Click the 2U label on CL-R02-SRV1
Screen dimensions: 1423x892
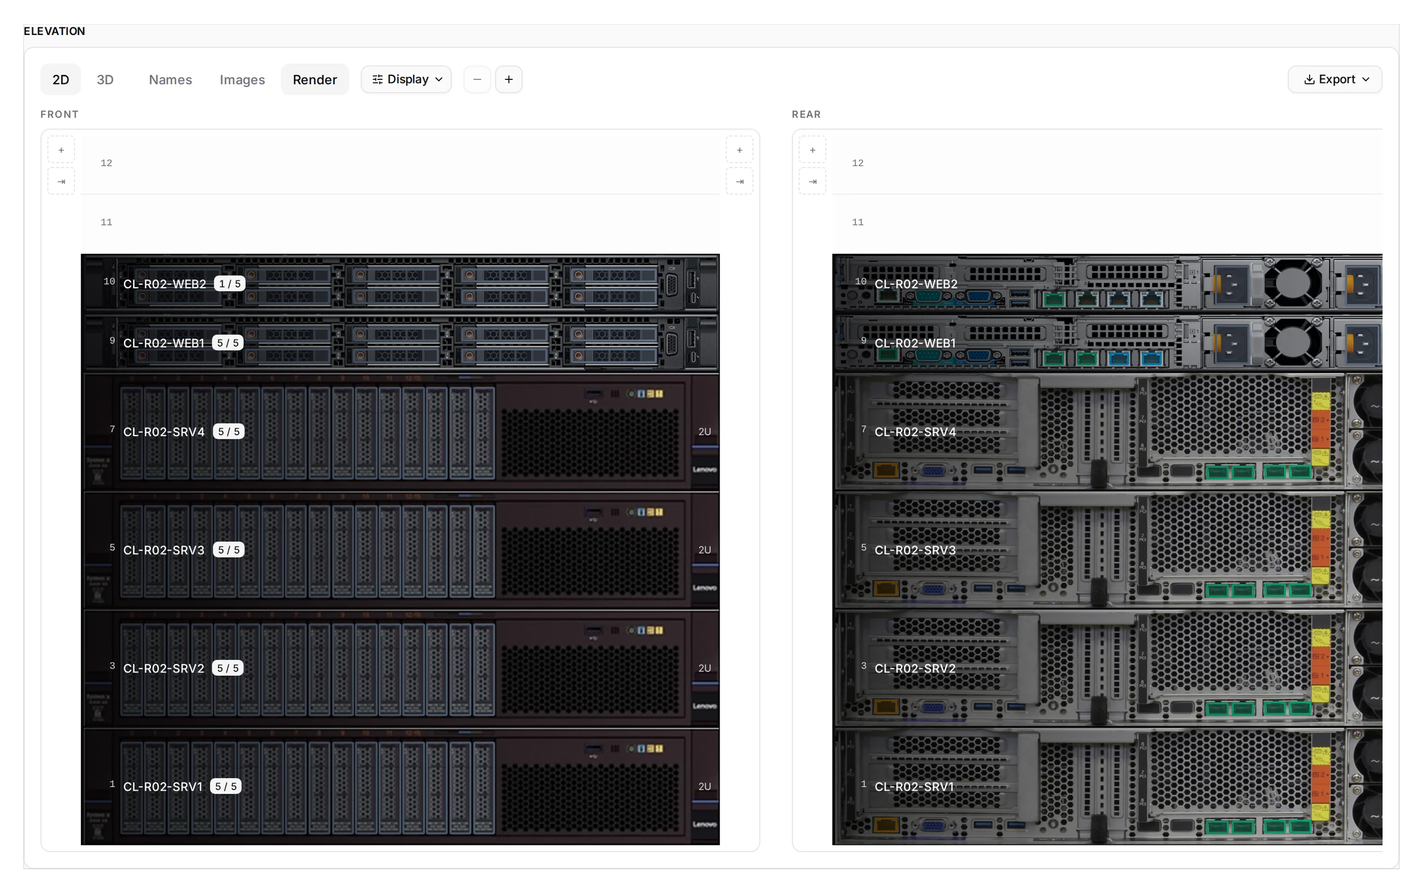[704, 786]
